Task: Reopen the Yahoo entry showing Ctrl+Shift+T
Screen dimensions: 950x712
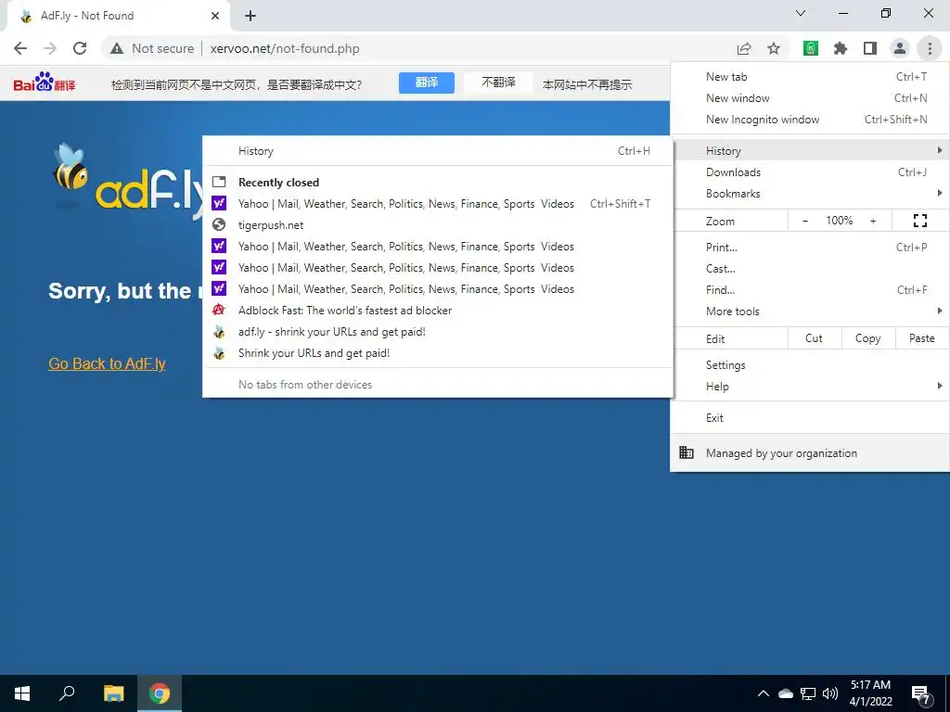Action: [x=438, y=203]
